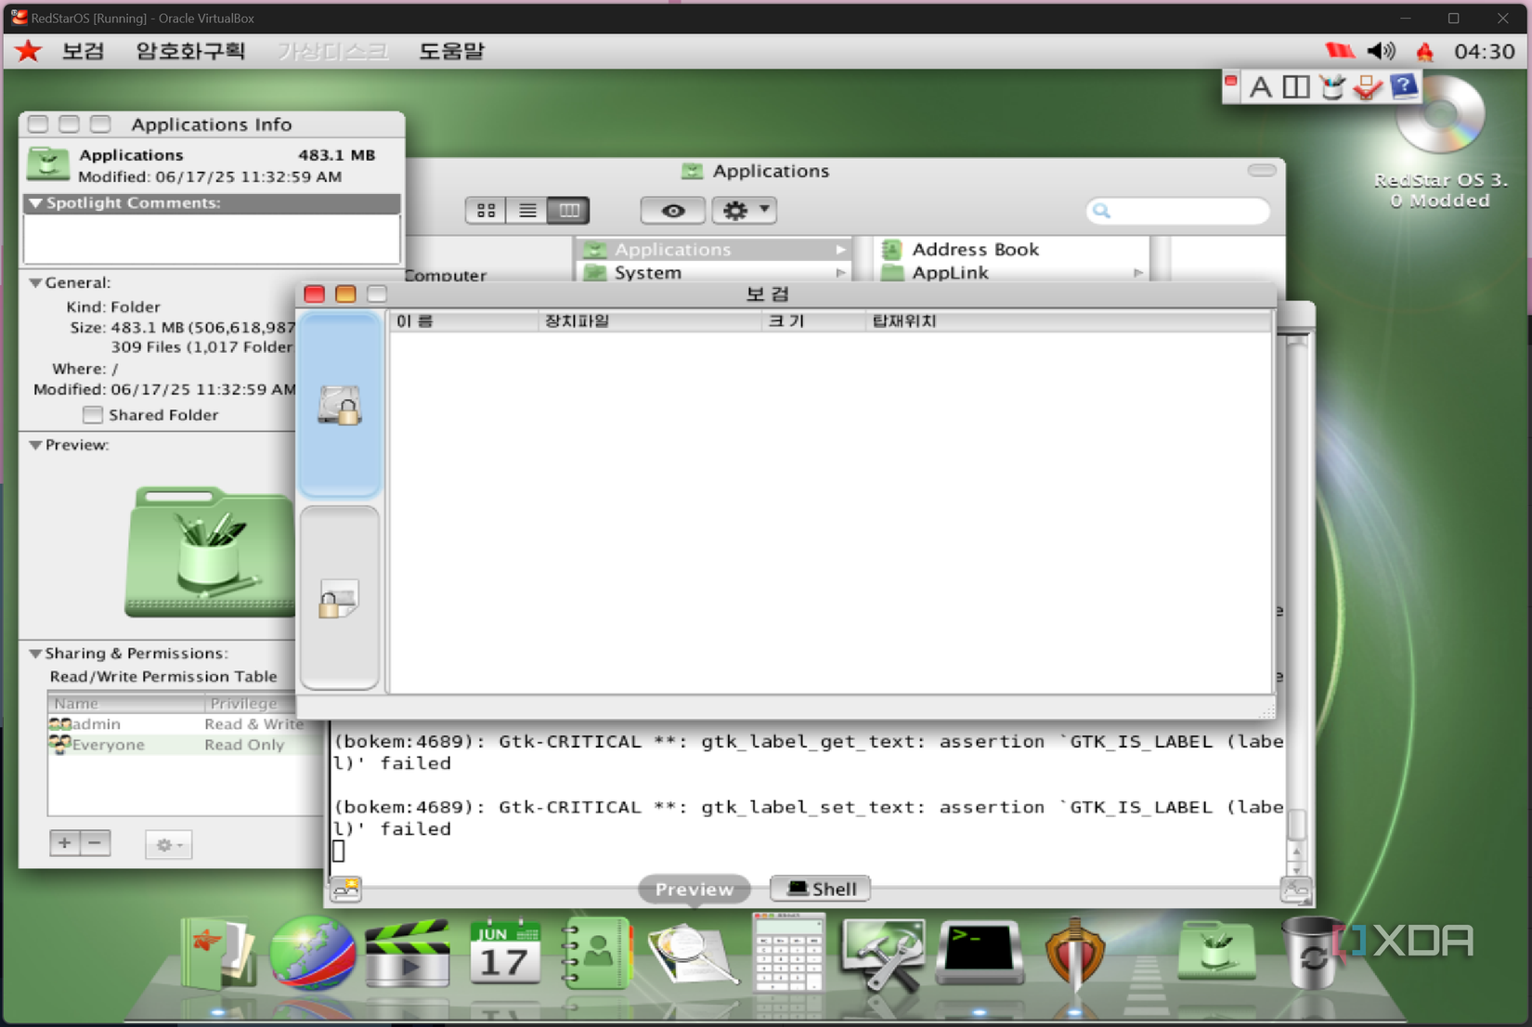Collapse the General section in Applications Info
Viewport: 1532px width, 1027px height.
[x=35, y=282]
